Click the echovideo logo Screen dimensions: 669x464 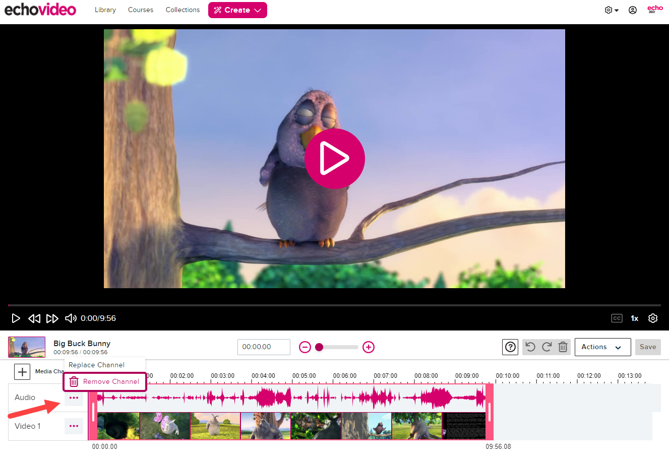(x=40, y=10)
